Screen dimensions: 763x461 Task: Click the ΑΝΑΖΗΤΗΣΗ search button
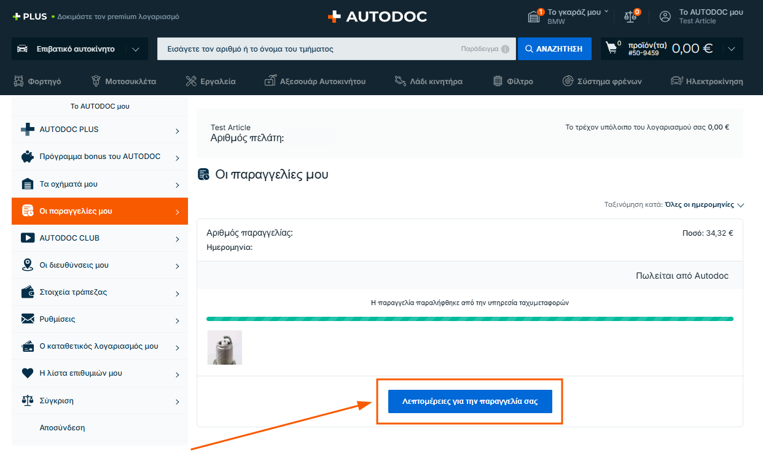click(555, 48)
